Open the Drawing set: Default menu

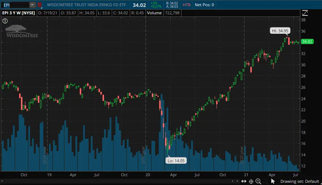300,181
